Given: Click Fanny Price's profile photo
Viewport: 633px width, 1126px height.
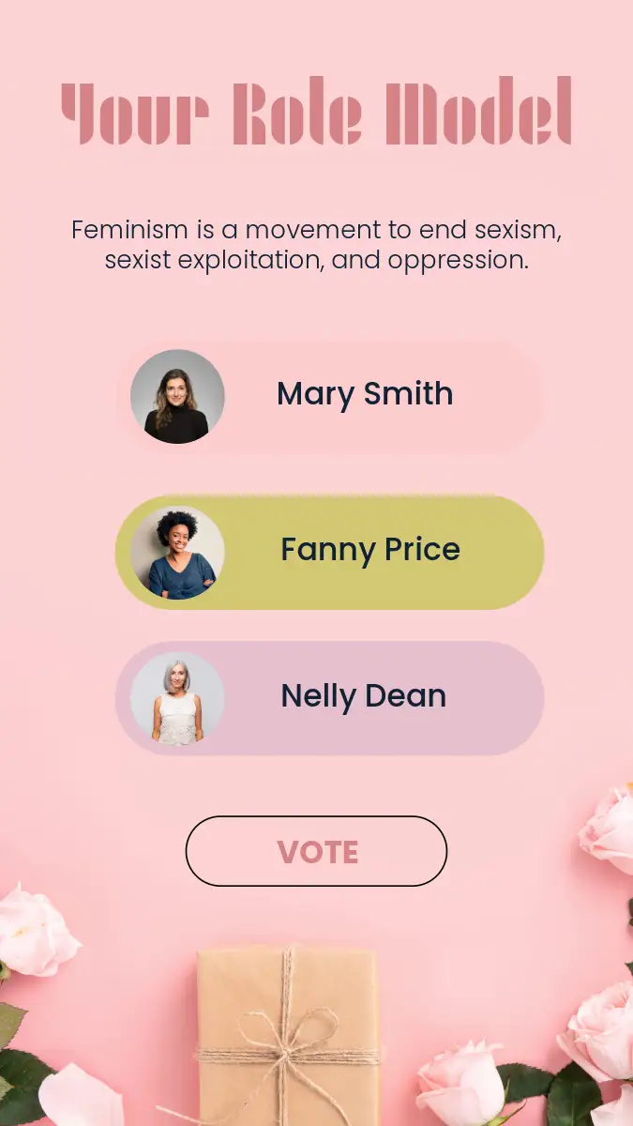Looking at the screenshot, I should [177, 553].
